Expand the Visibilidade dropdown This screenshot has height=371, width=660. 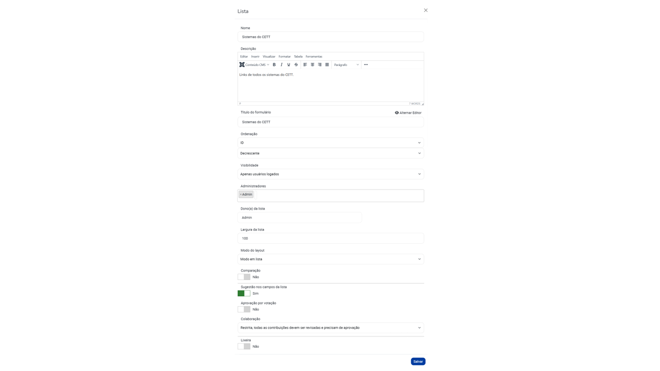pyautogui.click(x=331, y=174)
